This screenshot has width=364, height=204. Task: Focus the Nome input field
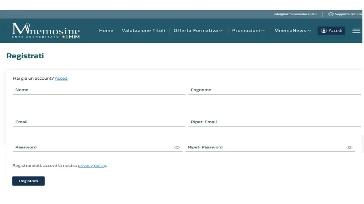click(x=99, y=90)
